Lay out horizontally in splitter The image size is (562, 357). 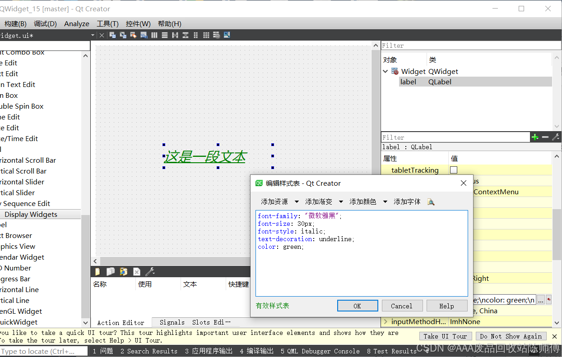pyautogui.click(x=175, y=35)
